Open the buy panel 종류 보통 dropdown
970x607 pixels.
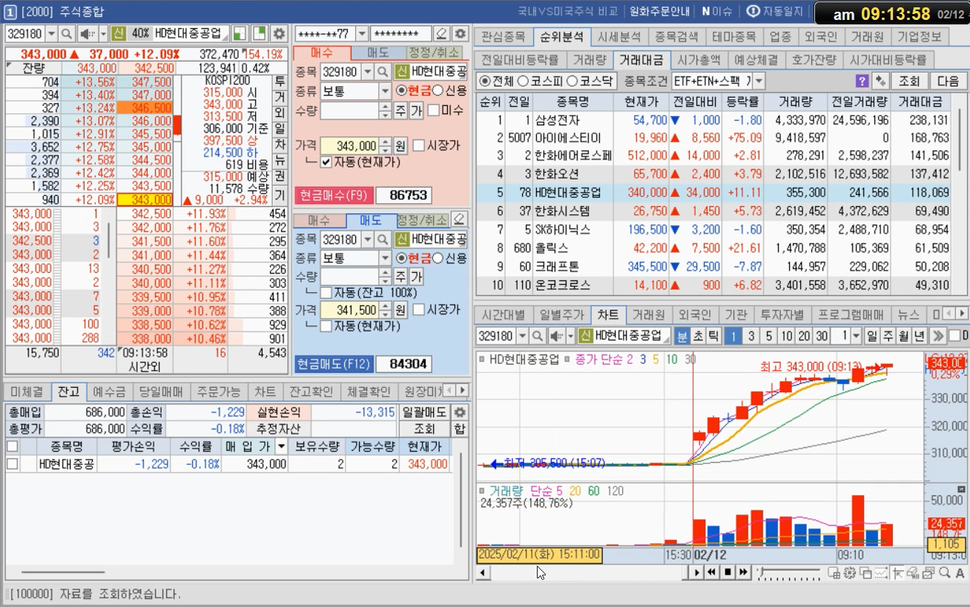pos(385,91)
